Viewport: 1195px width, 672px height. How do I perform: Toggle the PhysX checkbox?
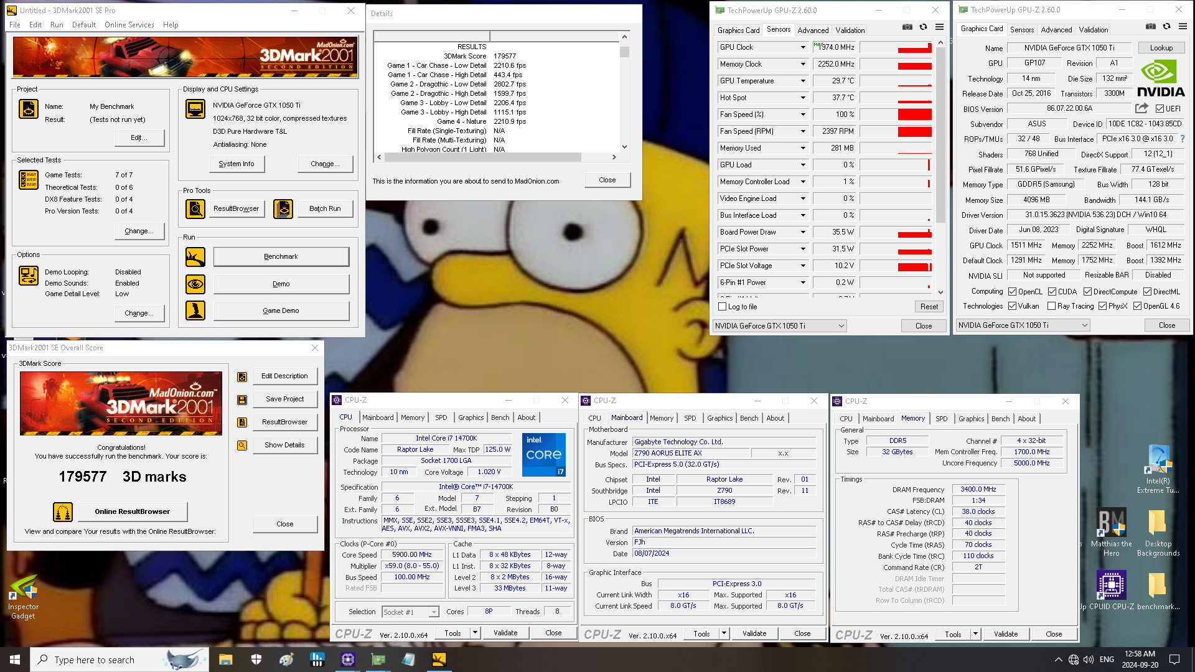(x=1103, y=306)
